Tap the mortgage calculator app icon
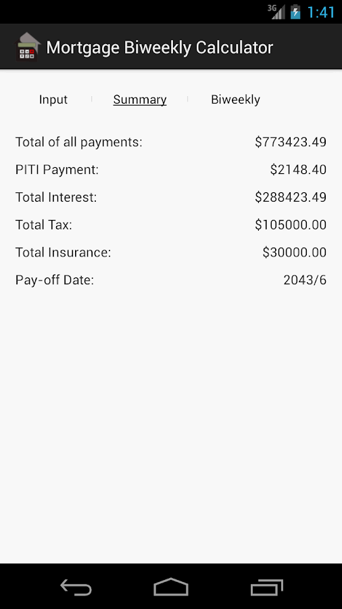 pos(28,47)
